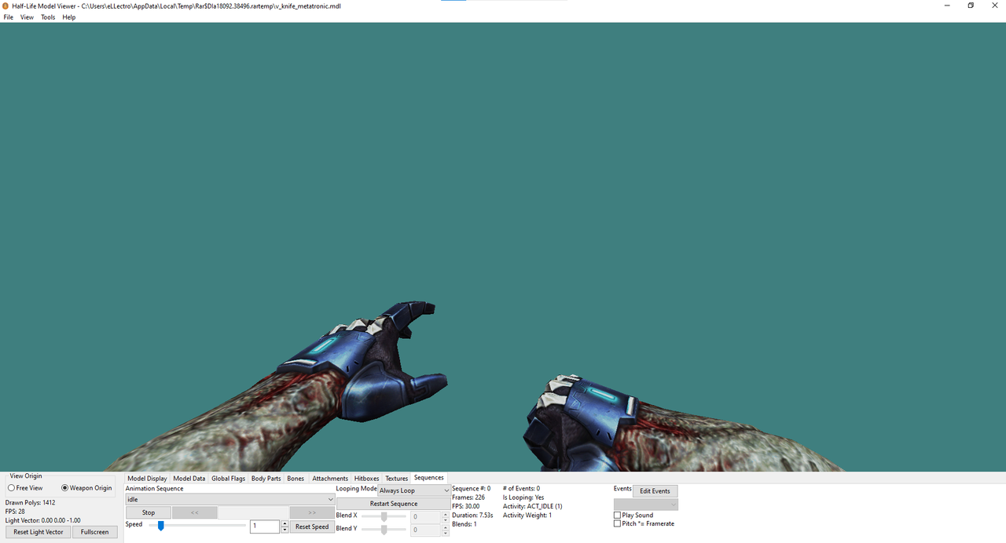Click the # of Events: 0 text
1006x543 pixels.
[521, 488]
